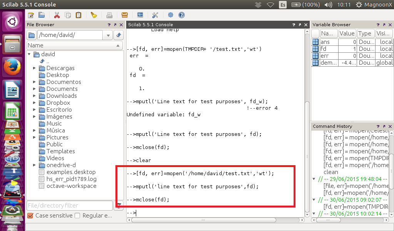Click File Browser folder chooser icon
The width and height of the screenshot is (394, 231).
[32, 35]
